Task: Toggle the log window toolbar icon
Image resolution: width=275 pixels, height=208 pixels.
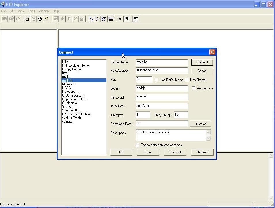Action: point(136,19)
